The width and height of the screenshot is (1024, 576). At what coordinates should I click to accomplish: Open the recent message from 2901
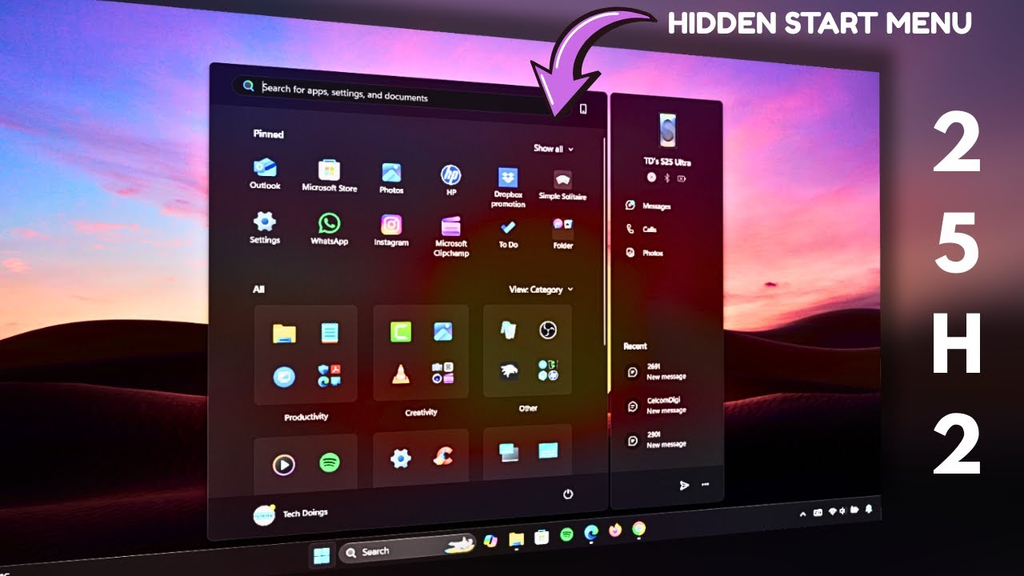656,439
